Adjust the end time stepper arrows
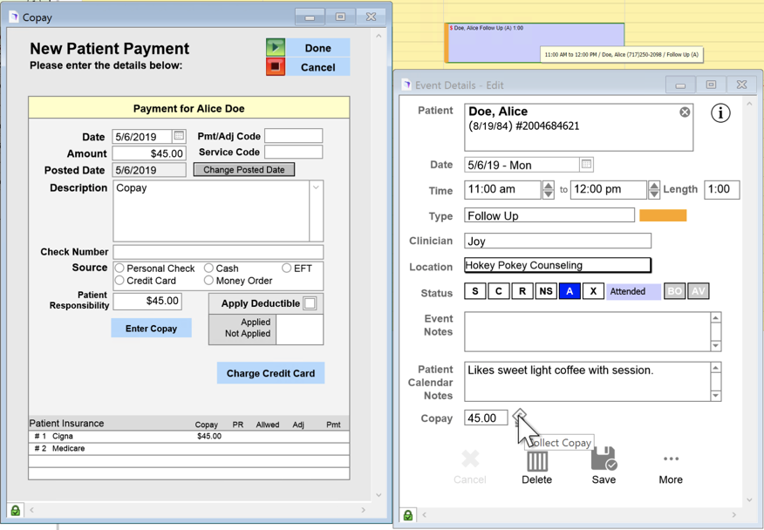The width and height of the screenshot is (764, 530). pyautogui.click(x=653, y=190)
